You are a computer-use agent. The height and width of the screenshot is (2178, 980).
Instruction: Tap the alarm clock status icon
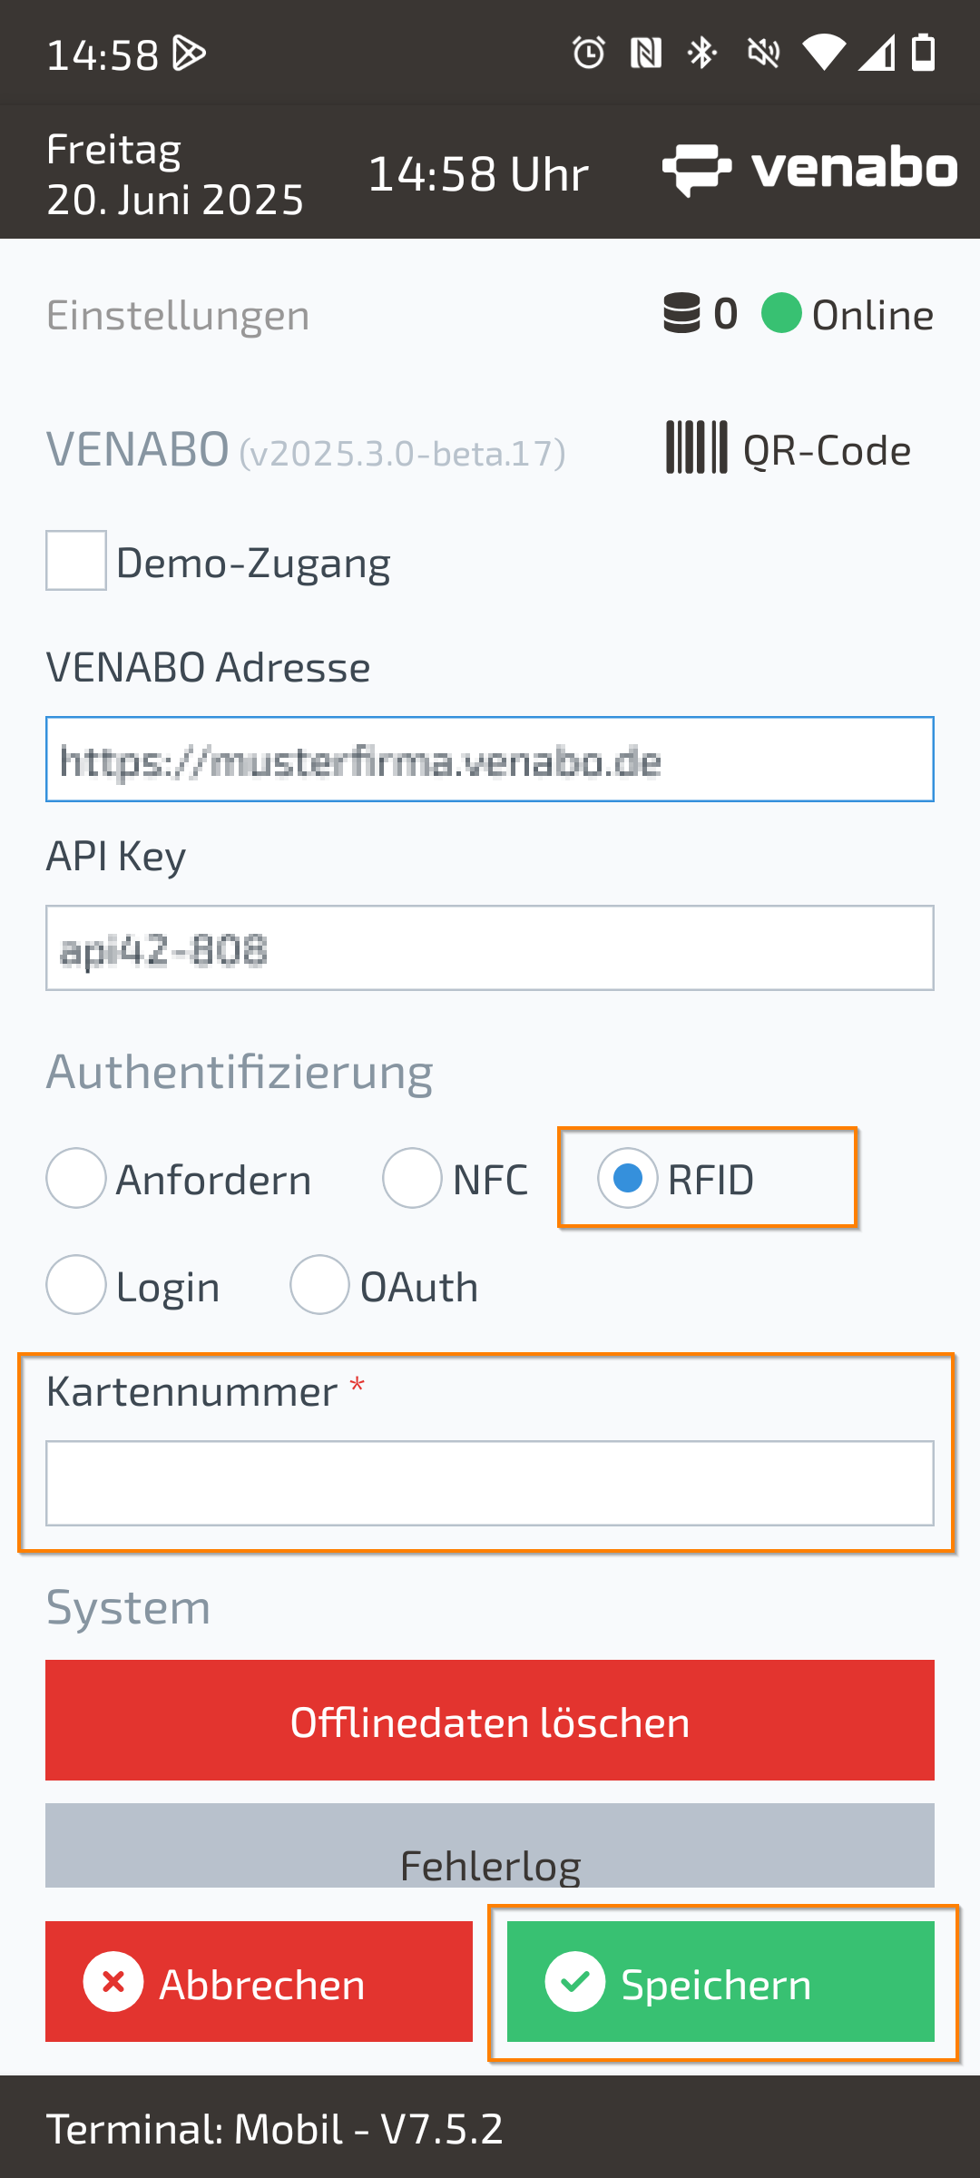point(589,54)
